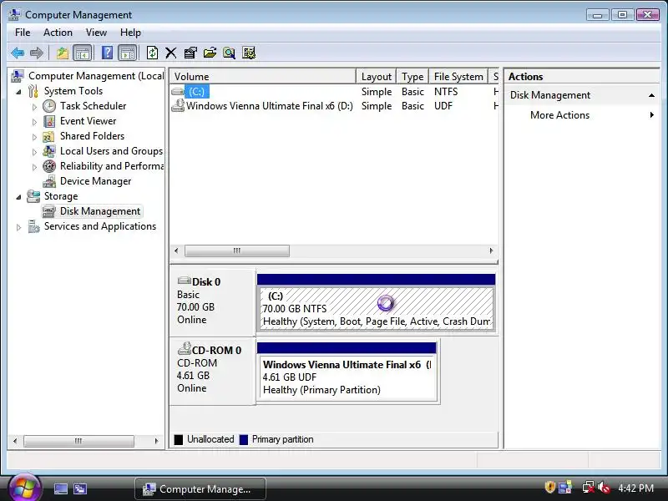This screenshot has height=501, width=668.
Task: Click the network tray icon
Action: point(589,488)
